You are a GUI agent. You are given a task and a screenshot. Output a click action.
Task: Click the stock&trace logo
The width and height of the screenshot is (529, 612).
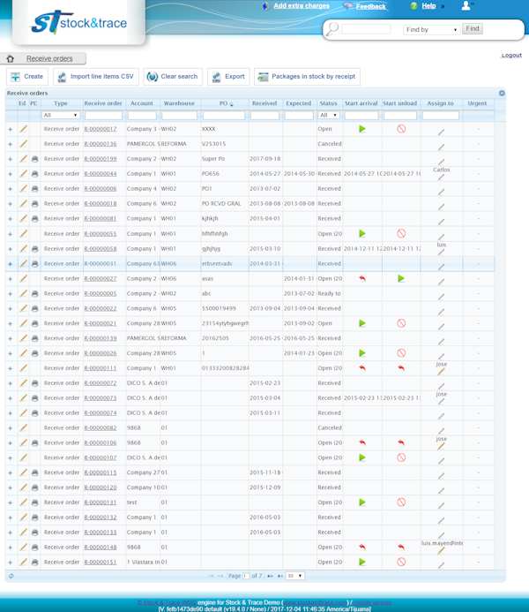coord(78,22)
